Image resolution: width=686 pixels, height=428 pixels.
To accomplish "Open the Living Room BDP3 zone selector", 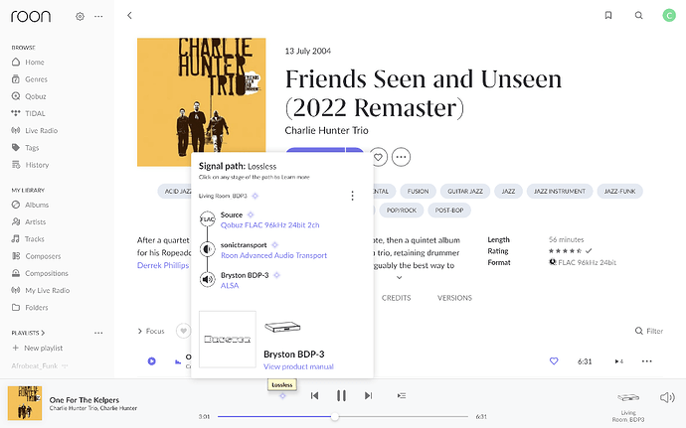I will pos(628,407).
